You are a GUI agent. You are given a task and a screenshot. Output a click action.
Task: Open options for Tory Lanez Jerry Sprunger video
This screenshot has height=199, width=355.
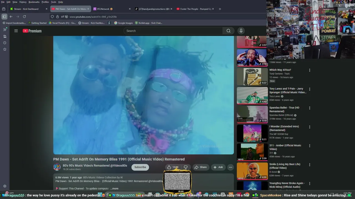point(310,89)
